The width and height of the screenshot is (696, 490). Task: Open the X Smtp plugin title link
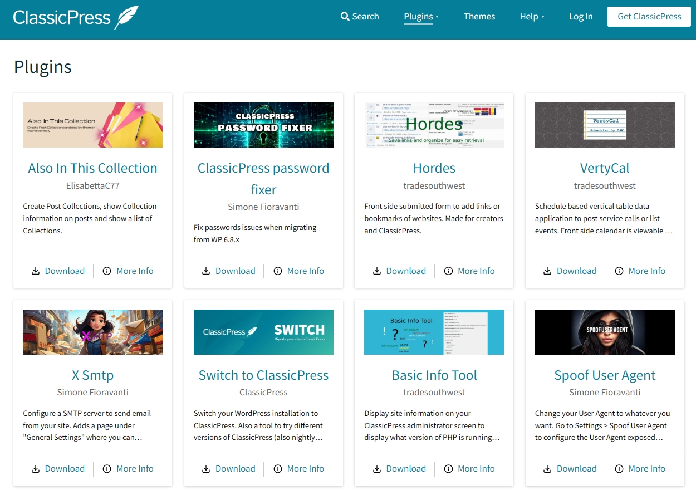click(92, 375)
